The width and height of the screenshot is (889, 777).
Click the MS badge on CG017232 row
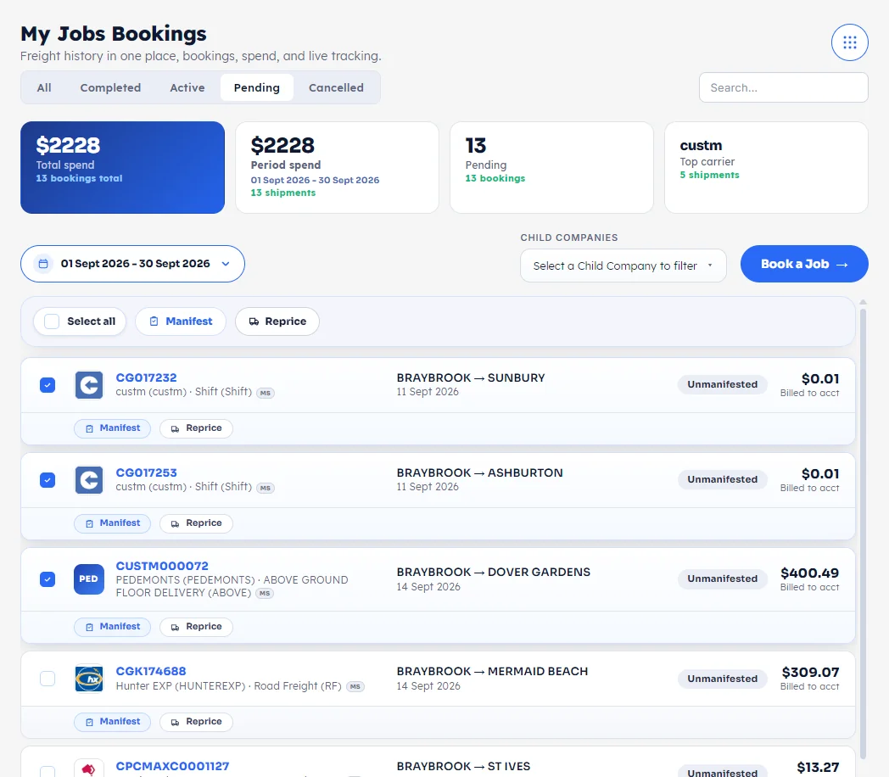[x=266, y=393]
